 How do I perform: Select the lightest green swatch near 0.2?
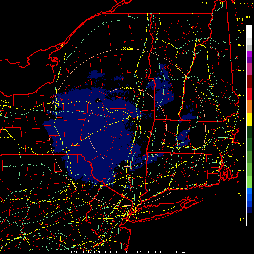click(249, 182)
